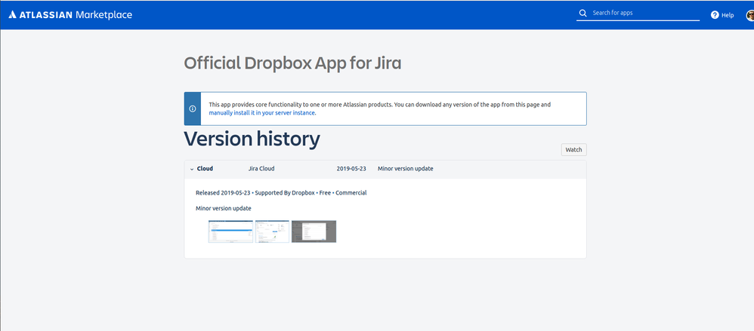This screenshot has height=331, width=754.
Task: Collapse the Cloud version row chevron
Action: coord(192,170)
